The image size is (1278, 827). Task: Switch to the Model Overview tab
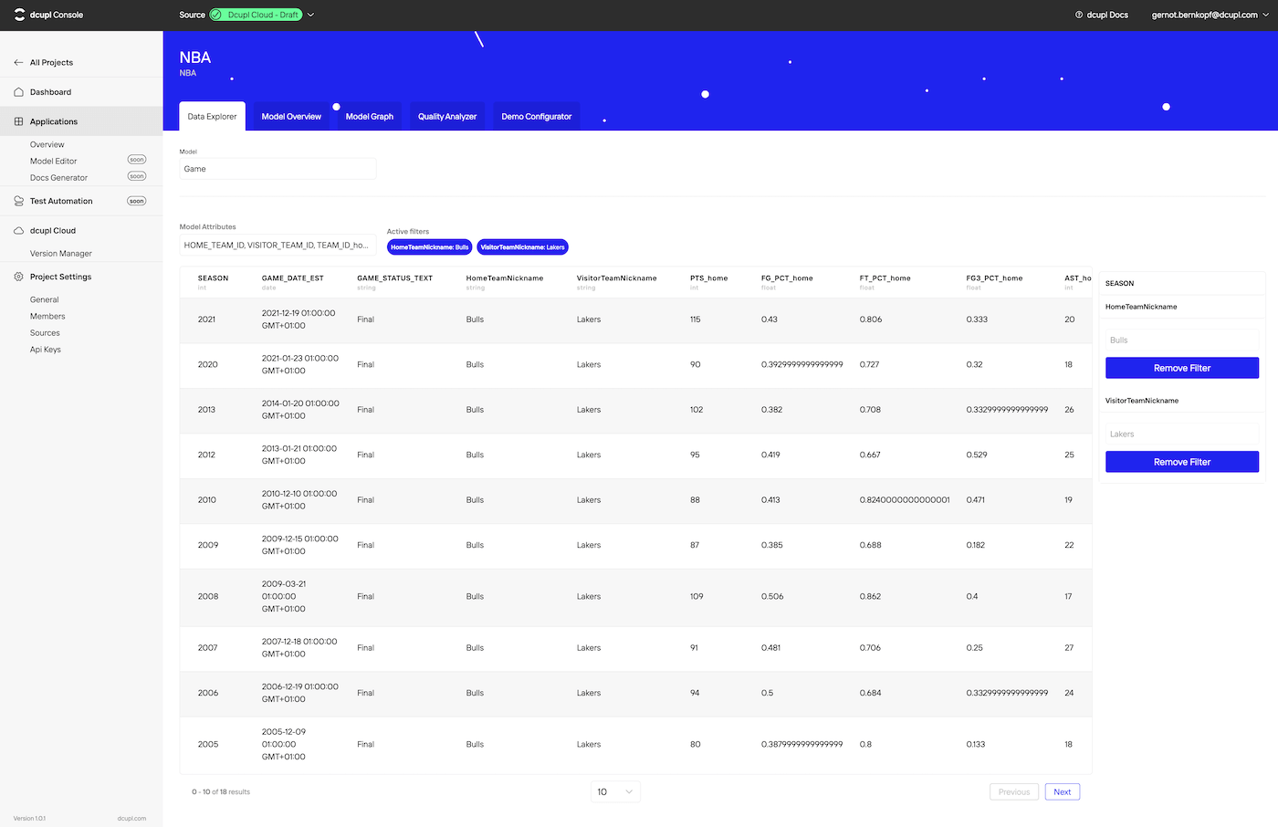(x=291, y=116)
